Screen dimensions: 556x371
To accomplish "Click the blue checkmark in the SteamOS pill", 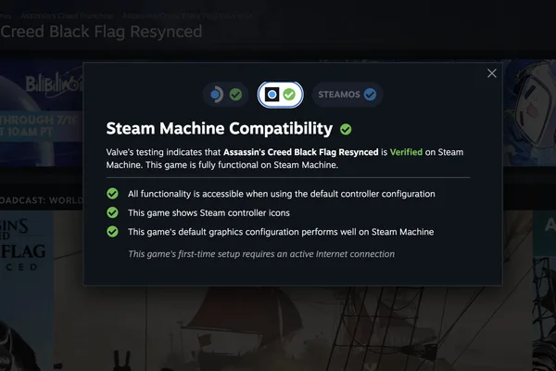I will click(370, 95).
